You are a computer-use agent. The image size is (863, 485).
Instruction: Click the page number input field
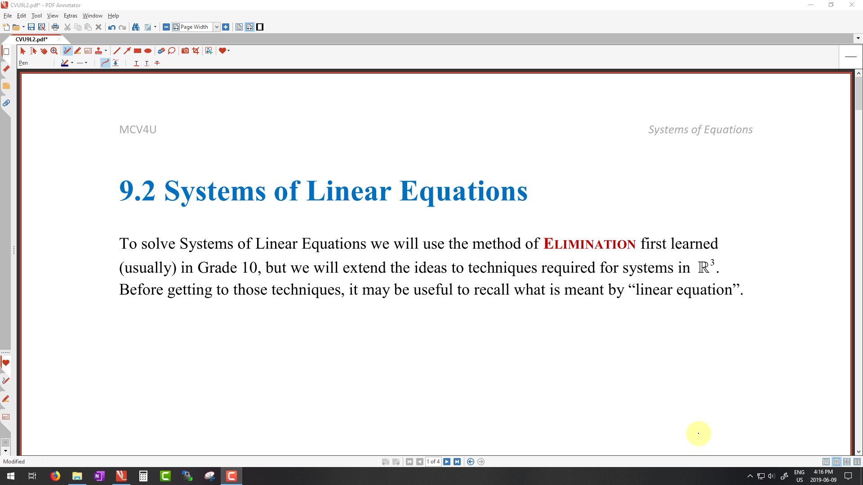pos(433,462)
